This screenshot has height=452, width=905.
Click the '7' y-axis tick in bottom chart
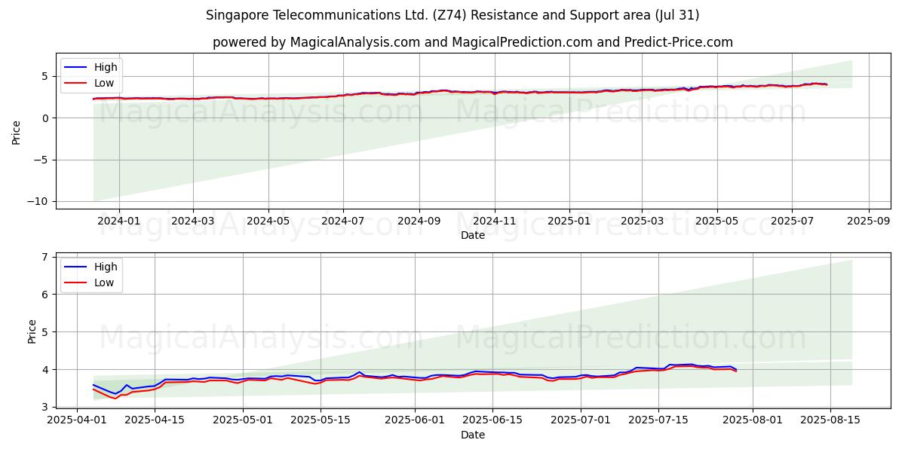[x=47, y=257]
